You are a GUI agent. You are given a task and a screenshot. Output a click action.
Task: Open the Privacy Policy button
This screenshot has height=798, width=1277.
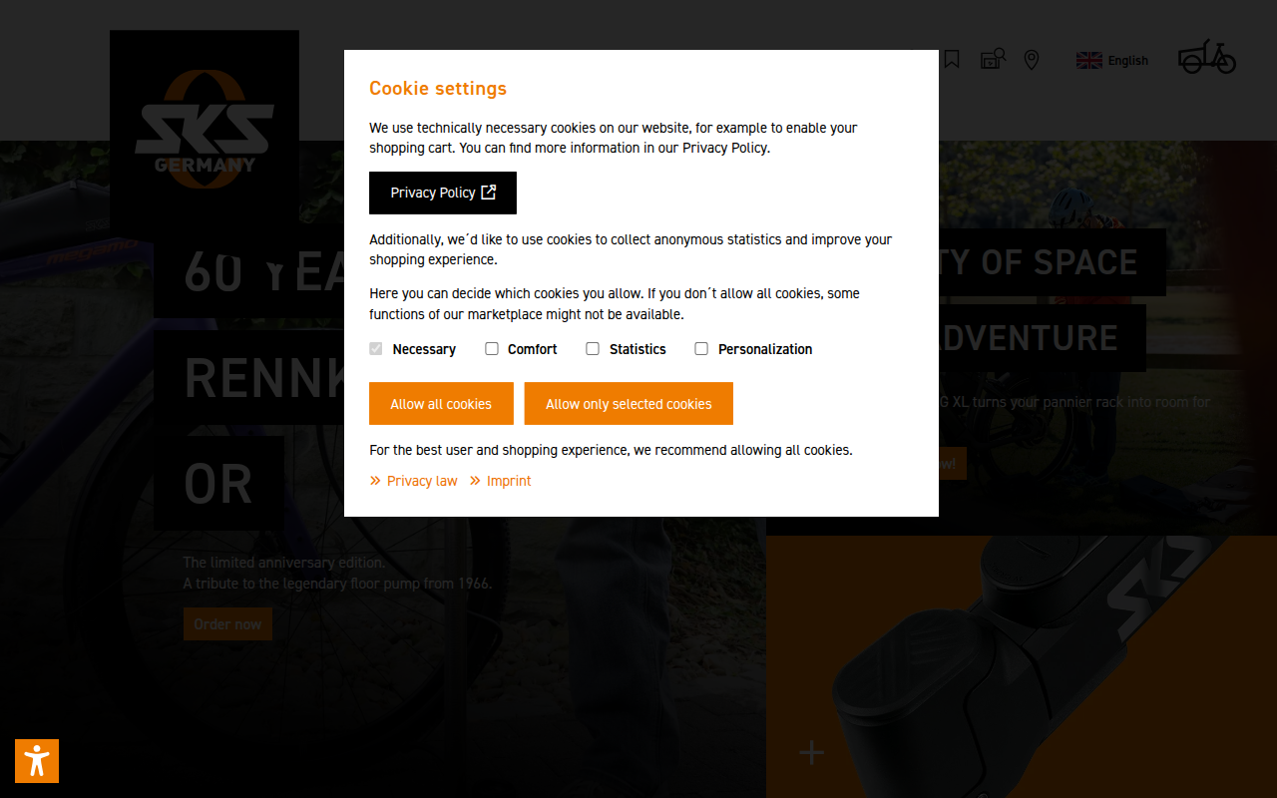pyautogui.click(x=443, y=193)
